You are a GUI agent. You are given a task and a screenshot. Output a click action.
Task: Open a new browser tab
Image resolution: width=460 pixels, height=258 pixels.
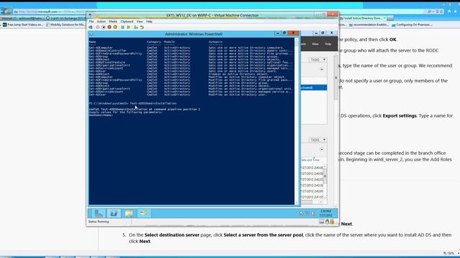point(390,18)
